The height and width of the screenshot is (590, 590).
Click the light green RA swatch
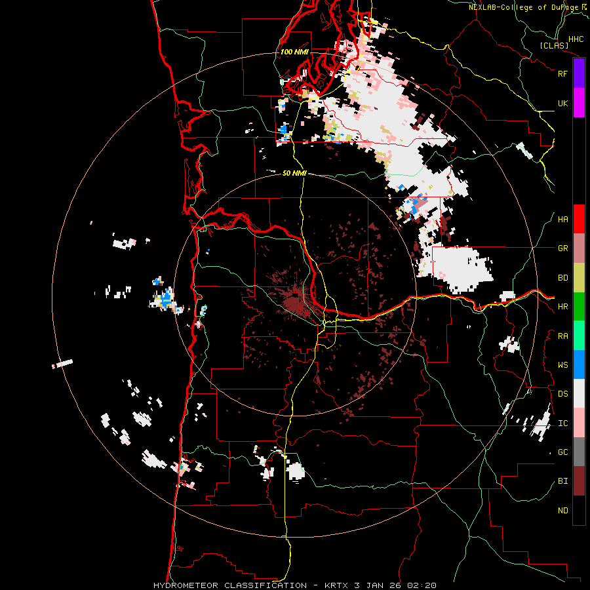579,336
